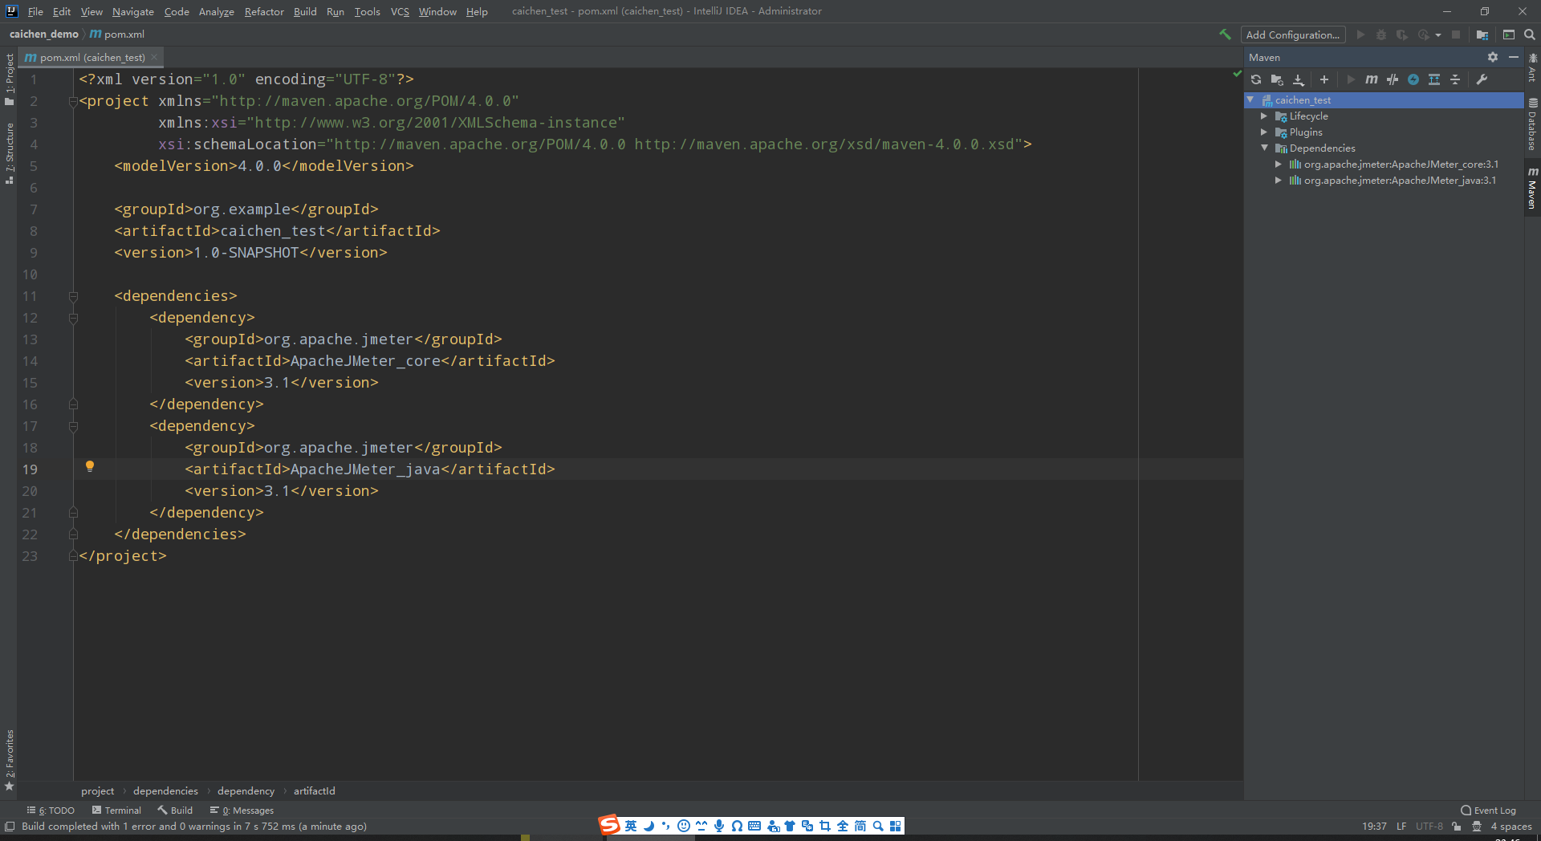Click the Sogou IME logo icon
1541x841 pixels.
click(x=610, y=825)
